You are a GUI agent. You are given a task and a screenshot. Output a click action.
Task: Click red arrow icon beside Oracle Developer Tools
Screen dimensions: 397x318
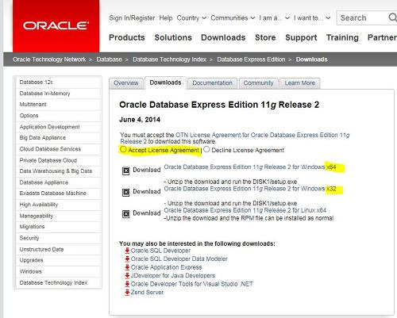pyautogui.click(x=127, y=284)
